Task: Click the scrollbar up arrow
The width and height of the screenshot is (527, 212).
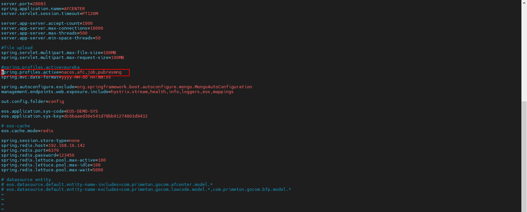Action: [x=524, y=2]
